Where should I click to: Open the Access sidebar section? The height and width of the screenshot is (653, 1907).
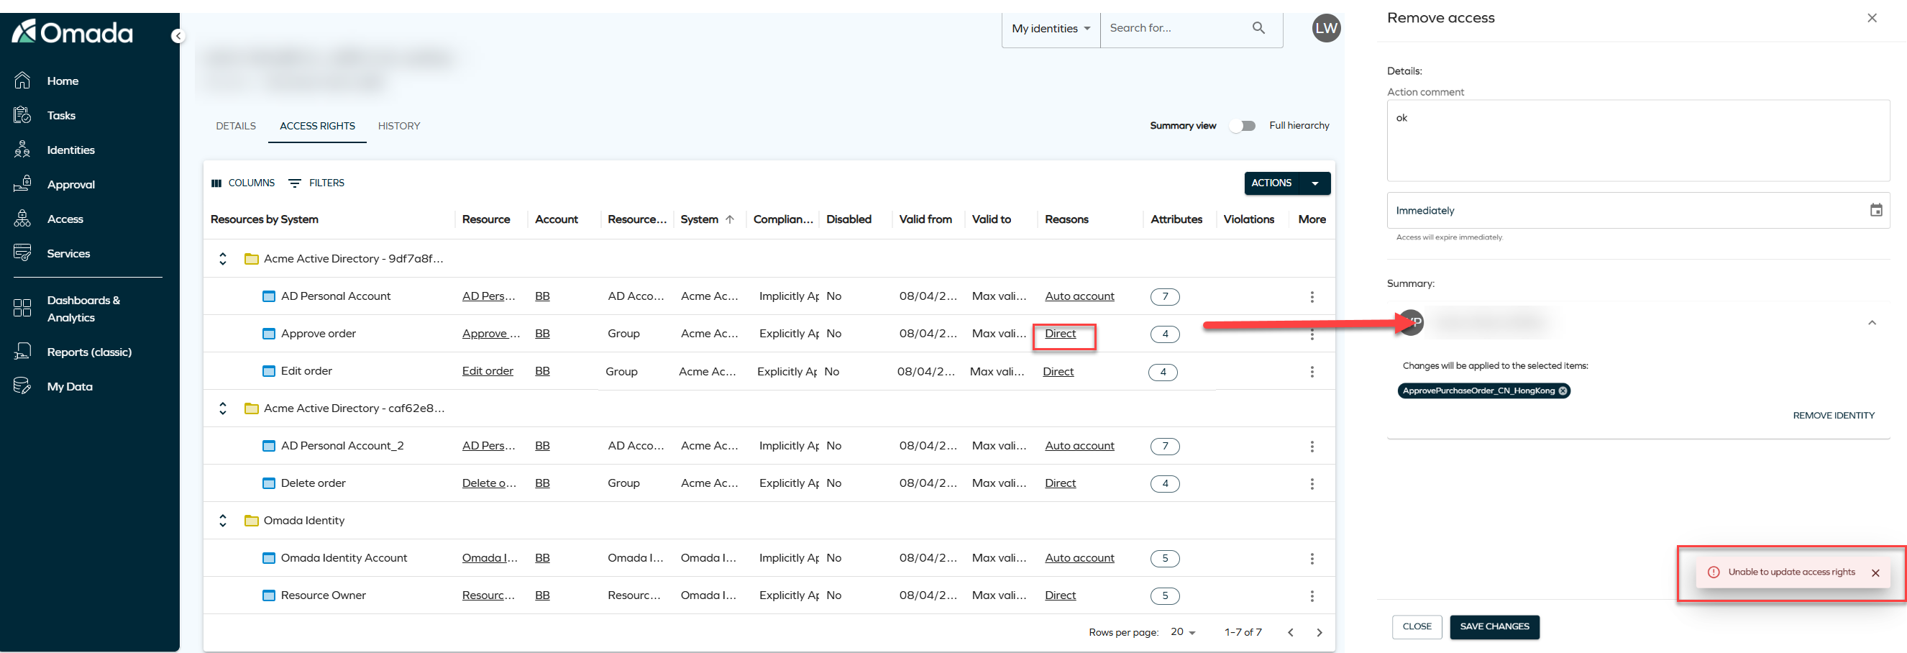(x=65, y=219)
